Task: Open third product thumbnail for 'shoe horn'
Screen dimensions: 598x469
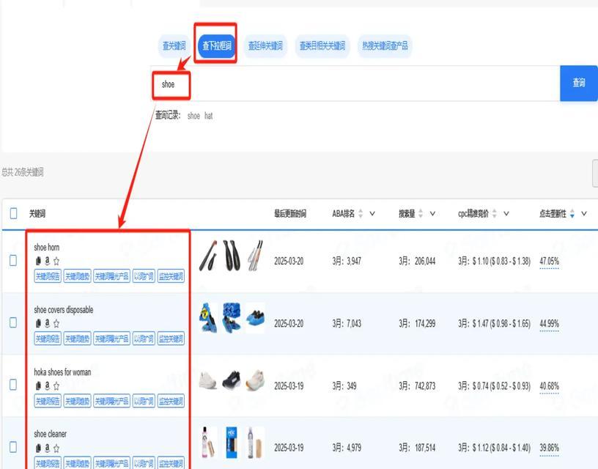Action: 255,256
